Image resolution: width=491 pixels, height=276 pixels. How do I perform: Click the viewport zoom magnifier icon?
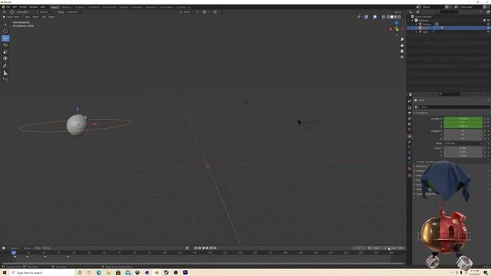tap(402, 40)
